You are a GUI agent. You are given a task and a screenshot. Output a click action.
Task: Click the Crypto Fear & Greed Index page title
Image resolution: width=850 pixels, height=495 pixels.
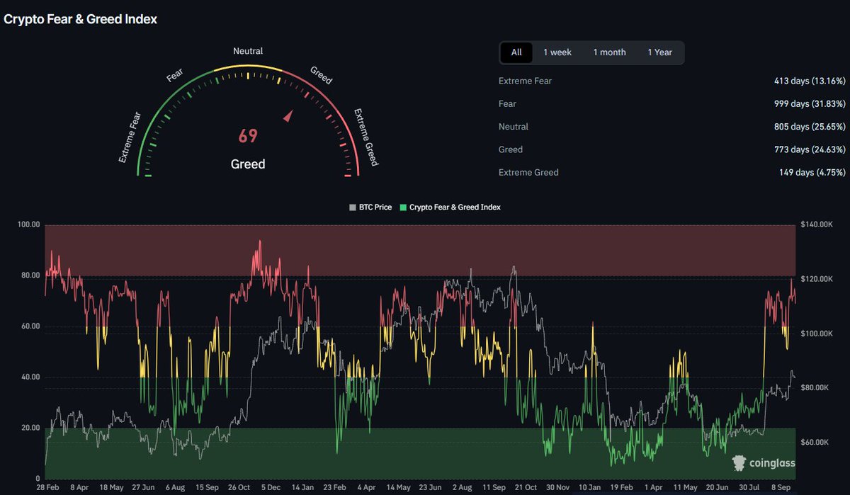click(81, 20)
